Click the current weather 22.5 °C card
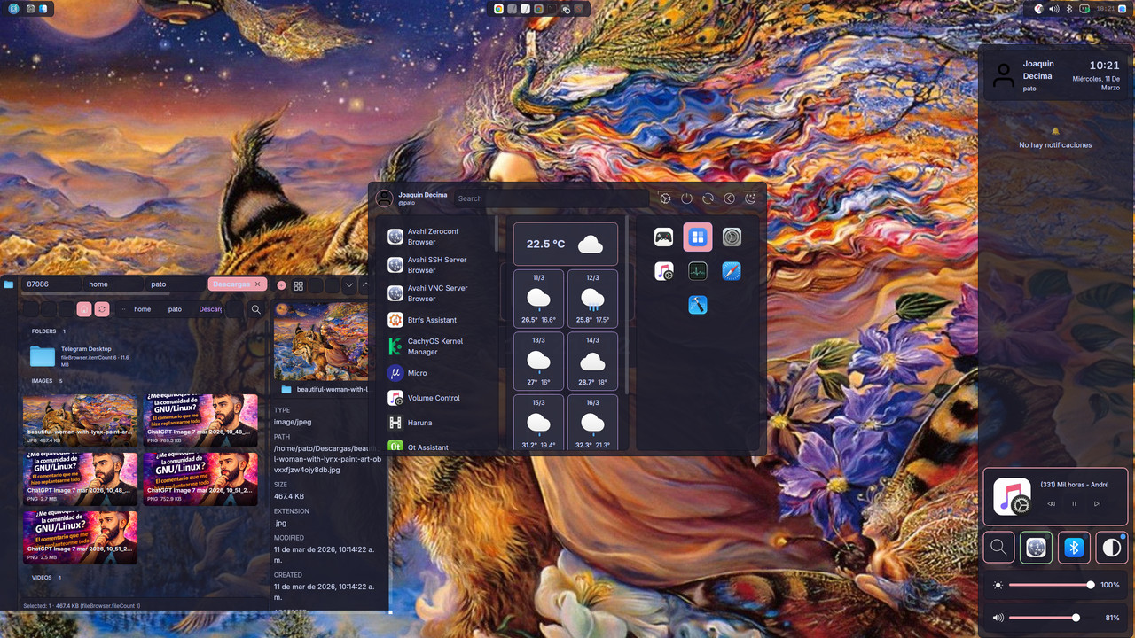1135x638 pixels. (566, 244)
